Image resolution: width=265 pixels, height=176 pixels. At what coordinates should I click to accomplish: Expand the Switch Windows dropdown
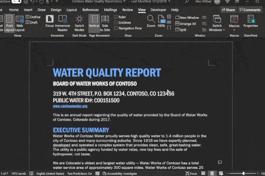tap(217, 23)
